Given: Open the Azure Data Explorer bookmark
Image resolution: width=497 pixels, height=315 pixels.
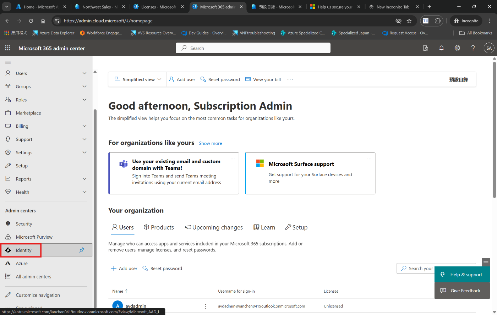Looking at the screenshot, I should (53, 33).
